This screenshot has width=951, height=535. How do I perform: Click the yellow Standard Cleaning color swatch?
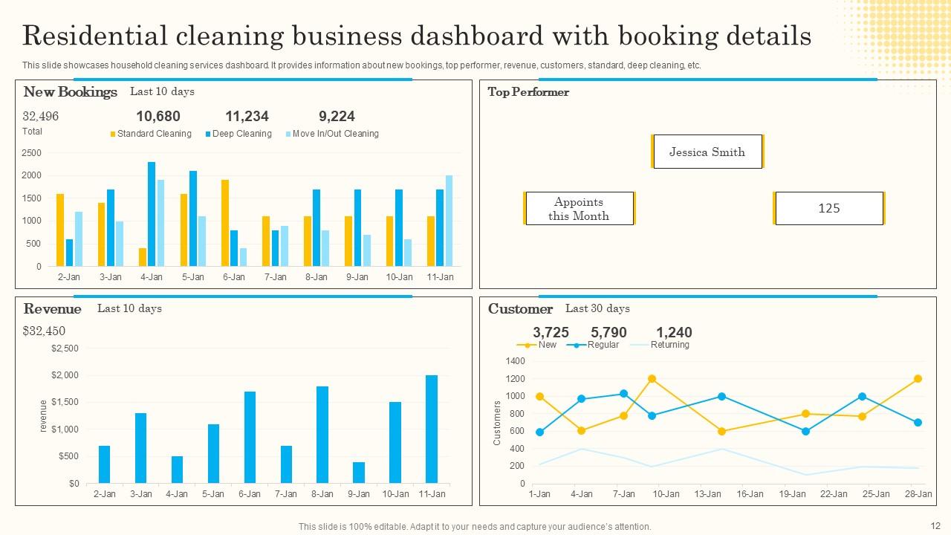coord(112,134)
